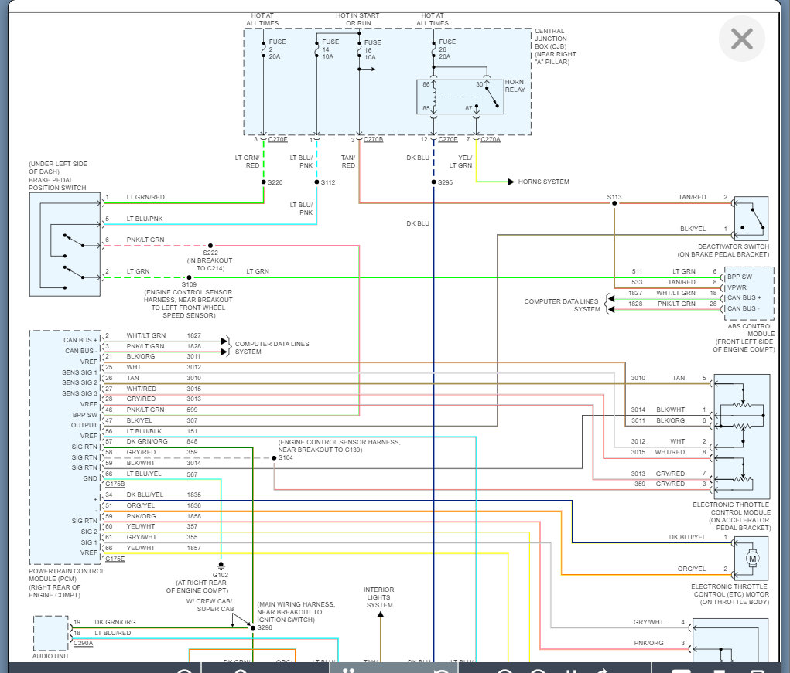790x673 pixels.
Task: Click connector label C270F
Action: (x=278, y=139)
